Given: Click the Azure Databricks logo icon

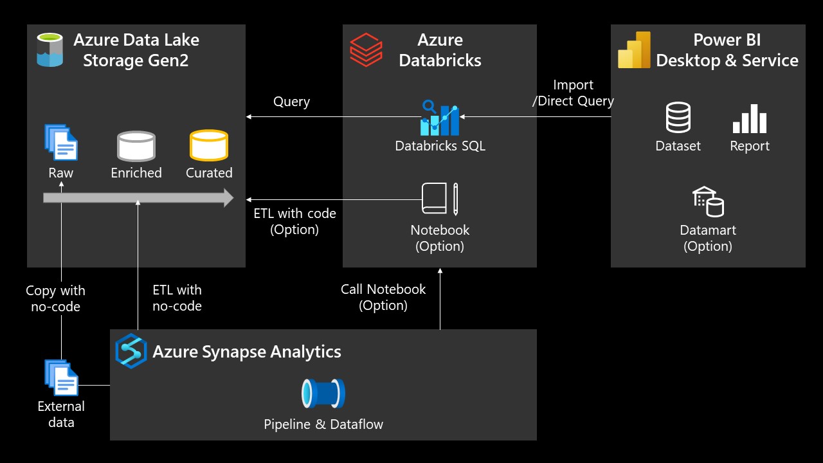Looking at the screenshot, I should pos(366,50).
